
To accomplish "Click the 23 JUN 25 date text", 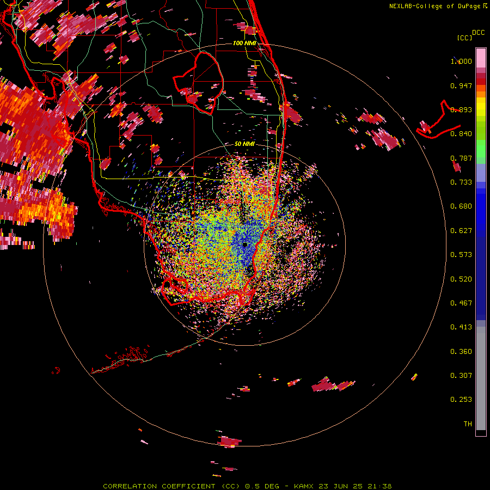I will point(341,486).
